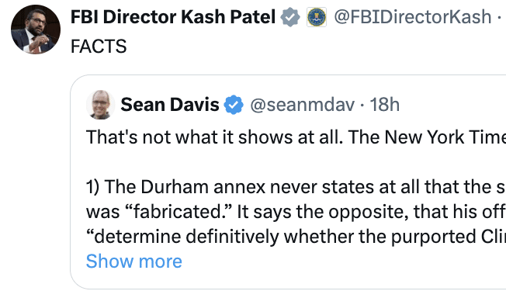The width and height of the screenshot is (506, 291).
Task: Click the "FACTS" post text
Action: point(99,46)
